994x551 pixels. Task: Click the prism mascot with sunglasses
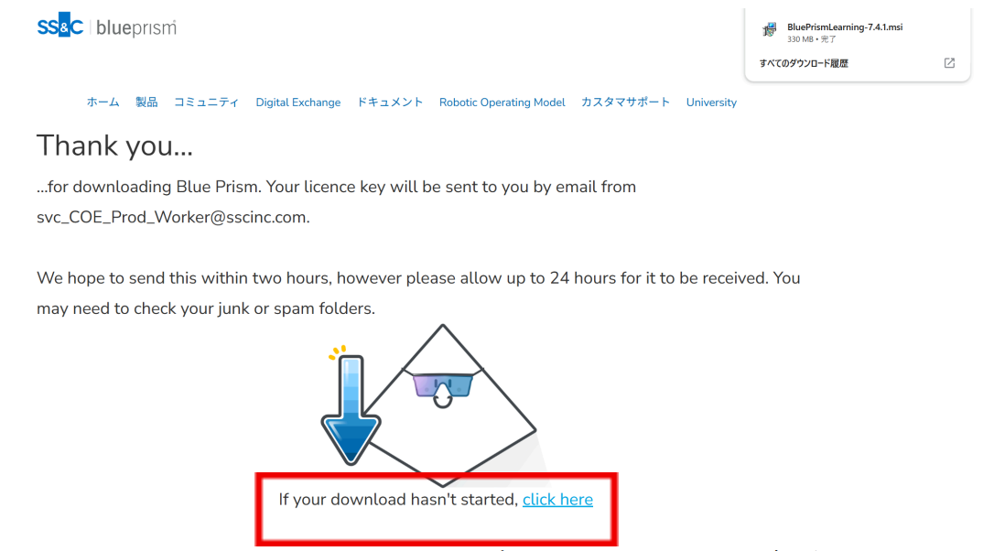click(451, 405)
